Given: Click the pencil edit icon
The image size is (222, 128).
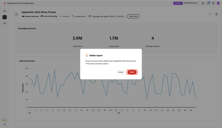Looking at the screenshot, I should tap(210, 14).
